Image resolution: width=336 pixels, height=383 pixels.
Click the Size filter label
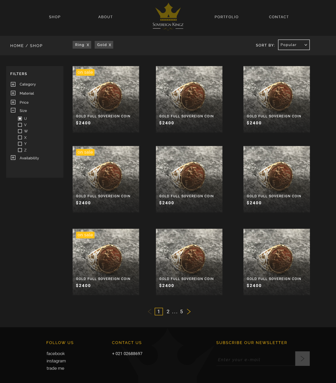(23, 111)
